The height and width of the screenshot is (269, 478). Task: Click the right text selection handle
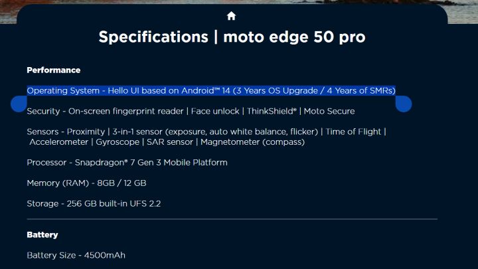click(x=404, y=104)
